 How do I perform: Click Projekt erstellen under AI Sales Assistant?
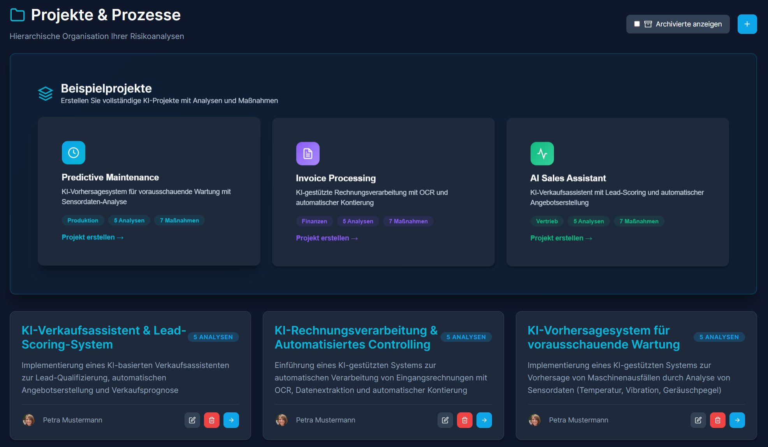(561, 238)
